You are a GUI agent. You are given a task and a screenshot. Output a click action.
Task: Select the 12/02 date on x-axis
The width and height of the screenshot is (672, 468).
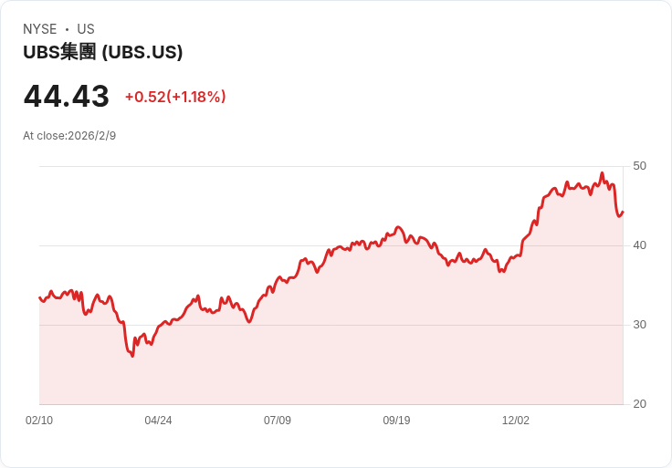pyautogui.click(x=516, y=421)
